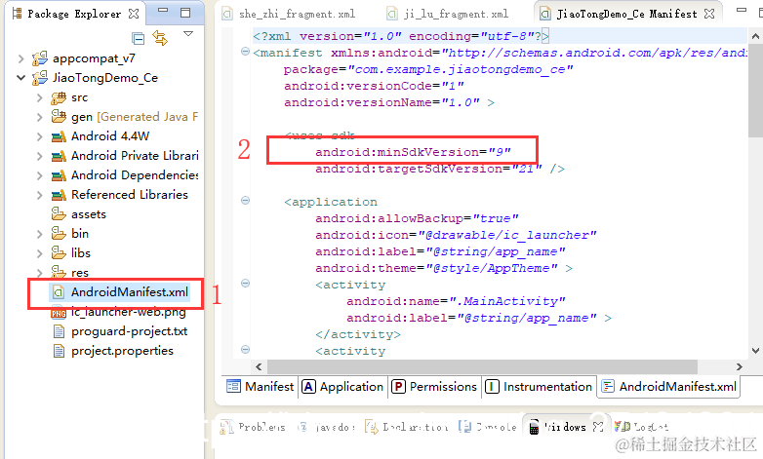Click the src package folder icon
Viewport: 763px width, 459px height.
tap(59, 97)
